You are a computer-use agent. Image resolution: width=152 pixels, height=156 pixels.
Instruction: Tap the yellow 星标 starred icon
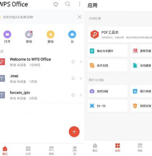[x=51, y=34]
